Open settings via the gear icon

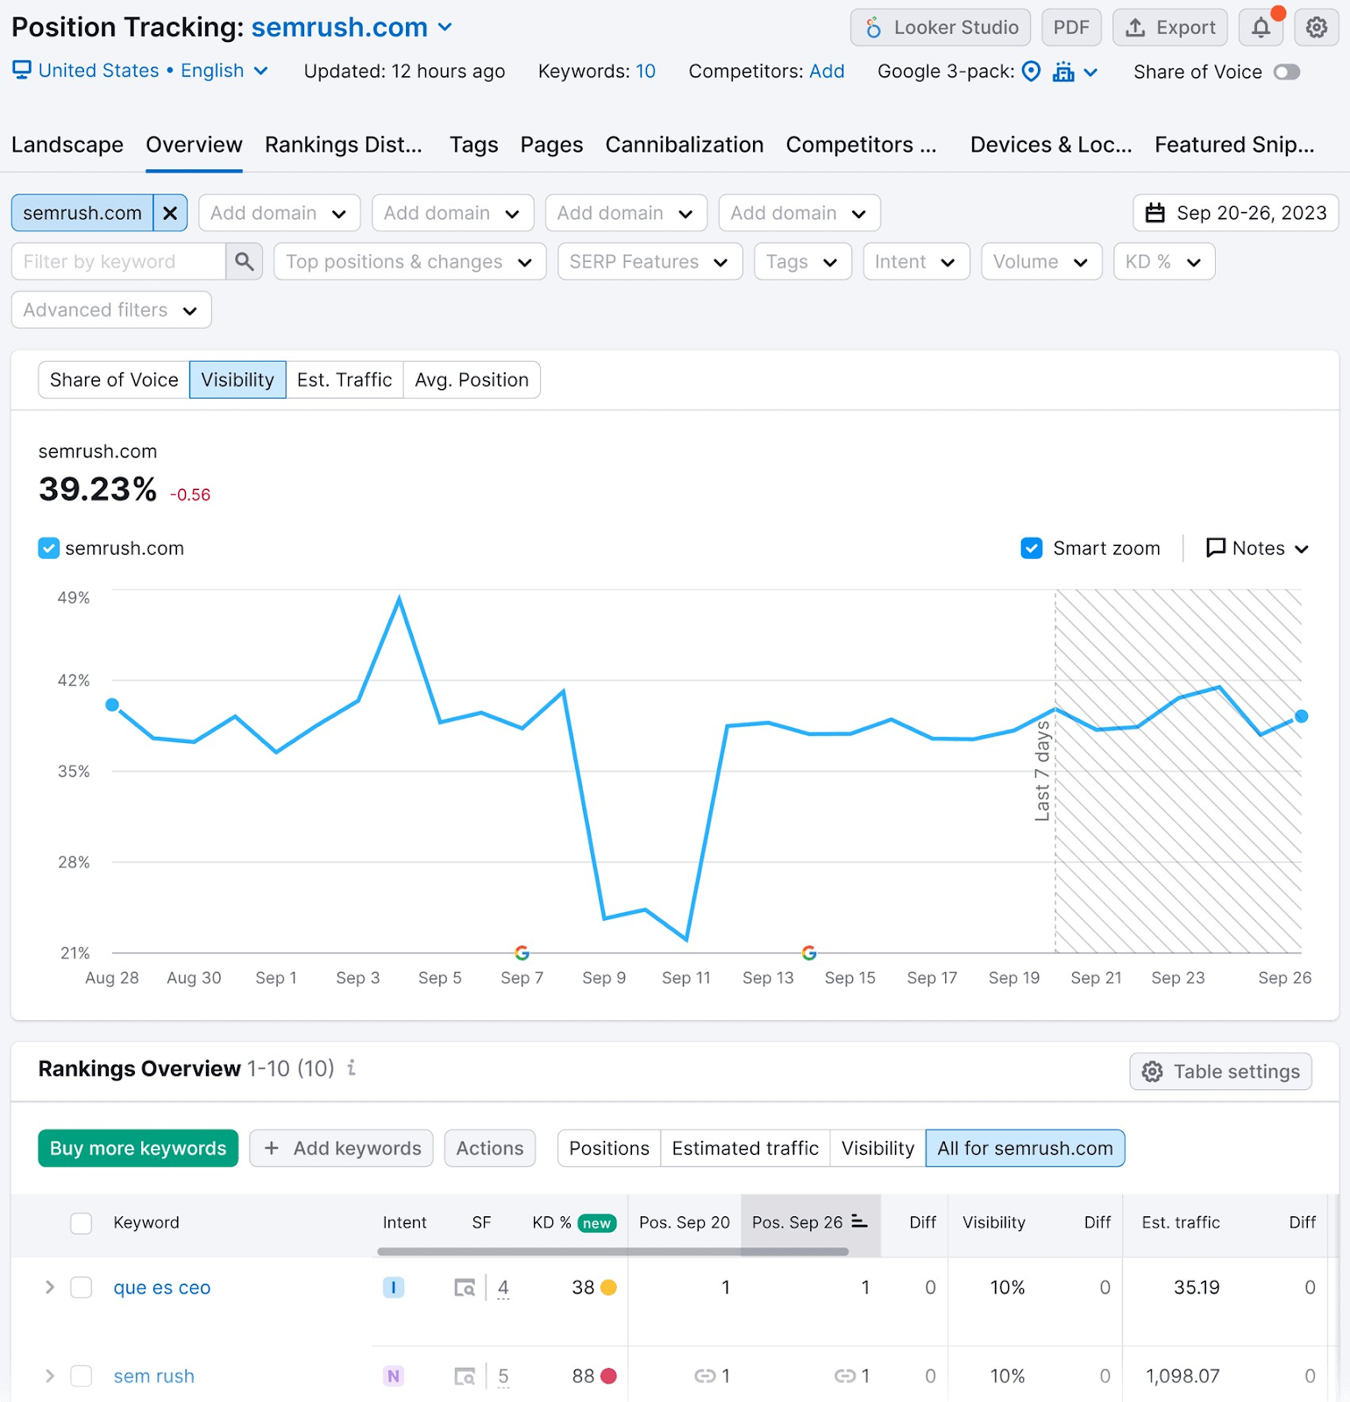click(x=1316, y=28)
